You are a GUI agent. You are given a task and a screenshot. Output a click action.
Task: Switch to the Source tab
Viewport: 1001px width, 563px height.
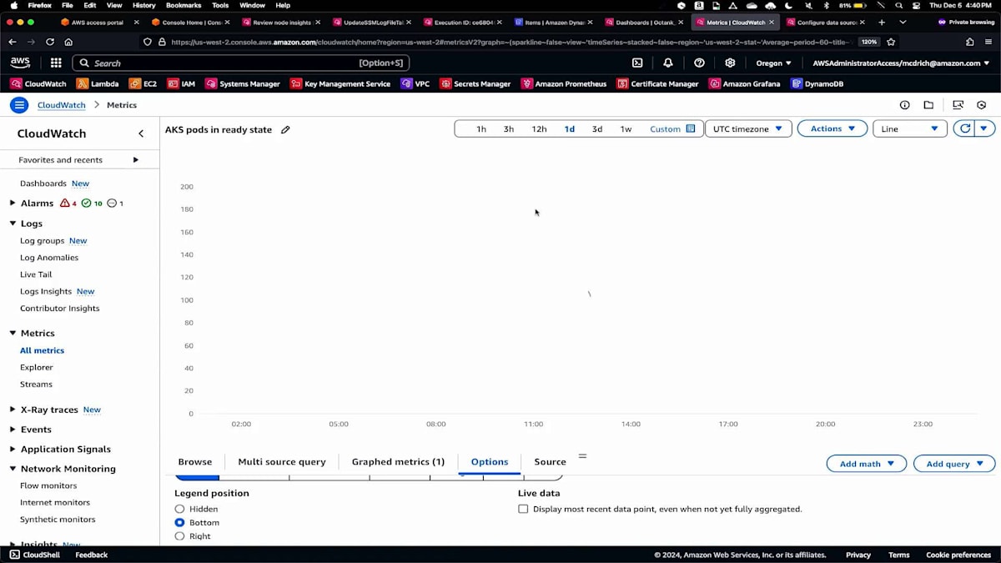pos(550,461)
